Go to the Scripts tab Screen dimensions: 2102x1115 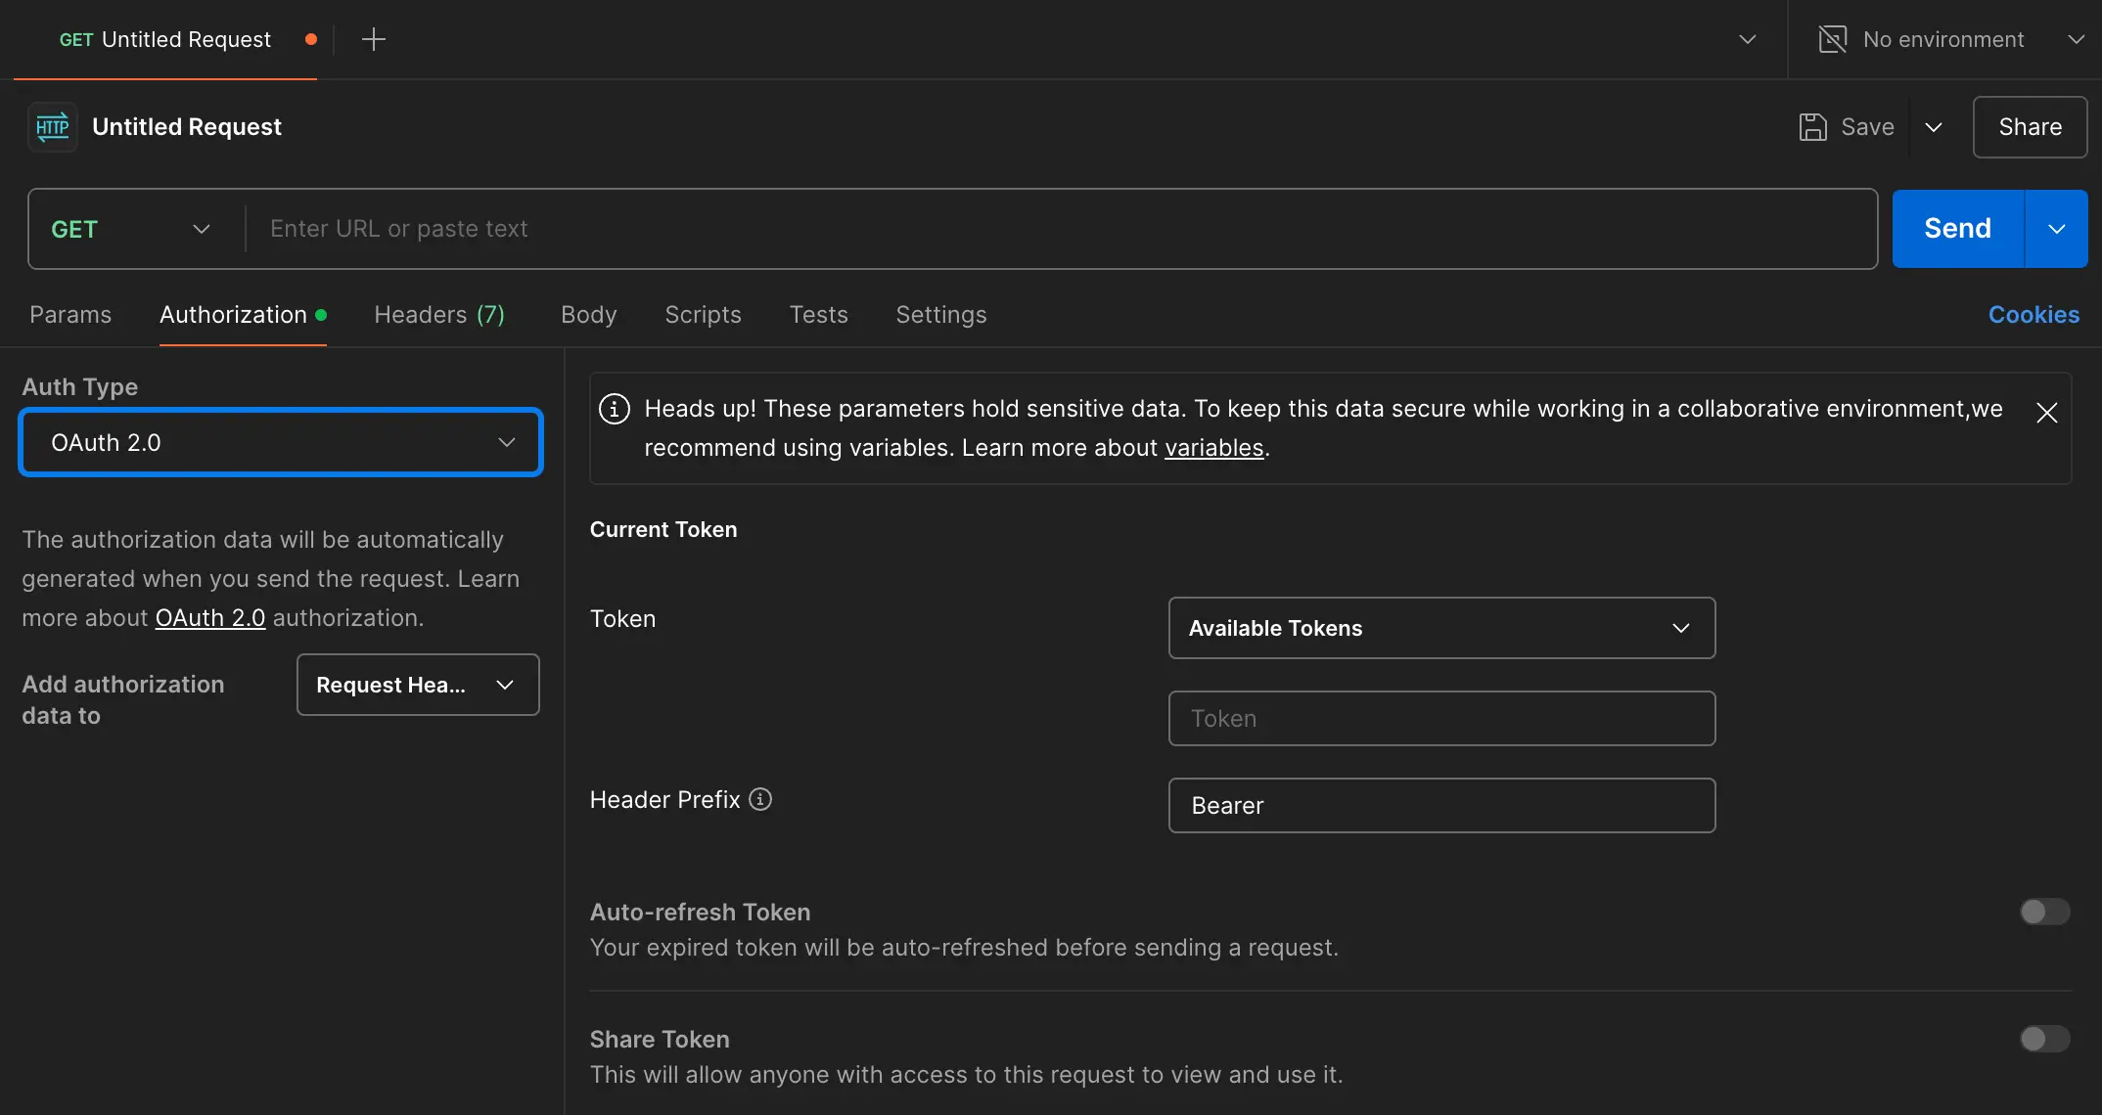click(703, 315)
